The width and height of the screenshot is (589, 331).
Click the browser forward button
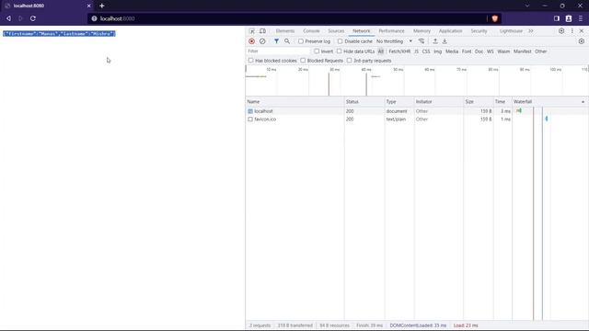[x=20, y=18]
